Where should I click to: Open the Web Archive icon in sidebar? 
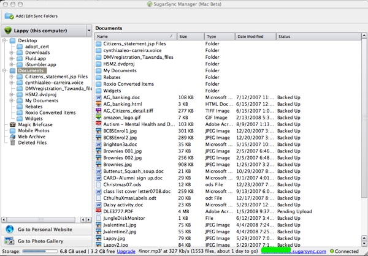13,137
